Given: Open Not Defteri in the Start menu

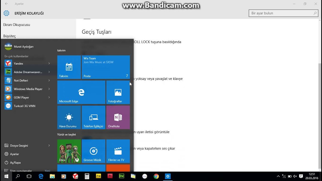Looking at the screenshot, I should pos(28,80).
